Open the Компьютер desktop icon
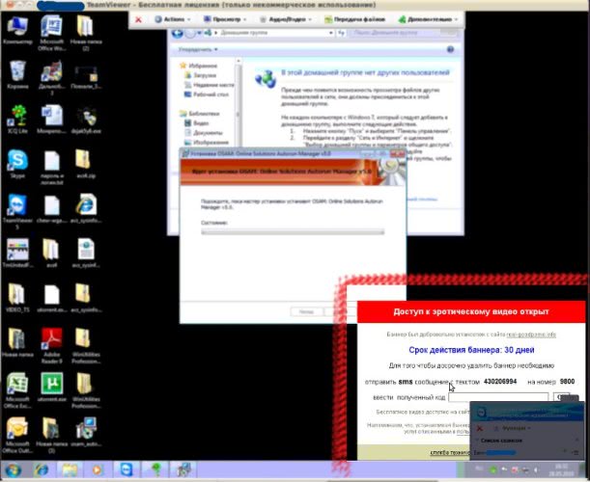This screenshot has height=482, width=590. 17,30
